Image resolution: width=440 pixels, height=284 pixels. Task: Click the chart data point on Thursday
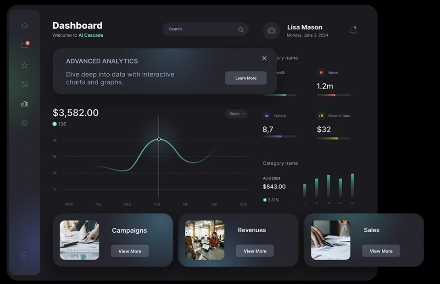[159, 139]
